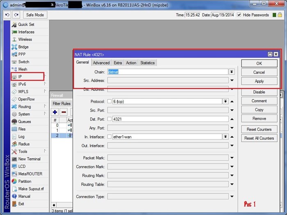Switch to the General tab

click(x=82, y=62)
